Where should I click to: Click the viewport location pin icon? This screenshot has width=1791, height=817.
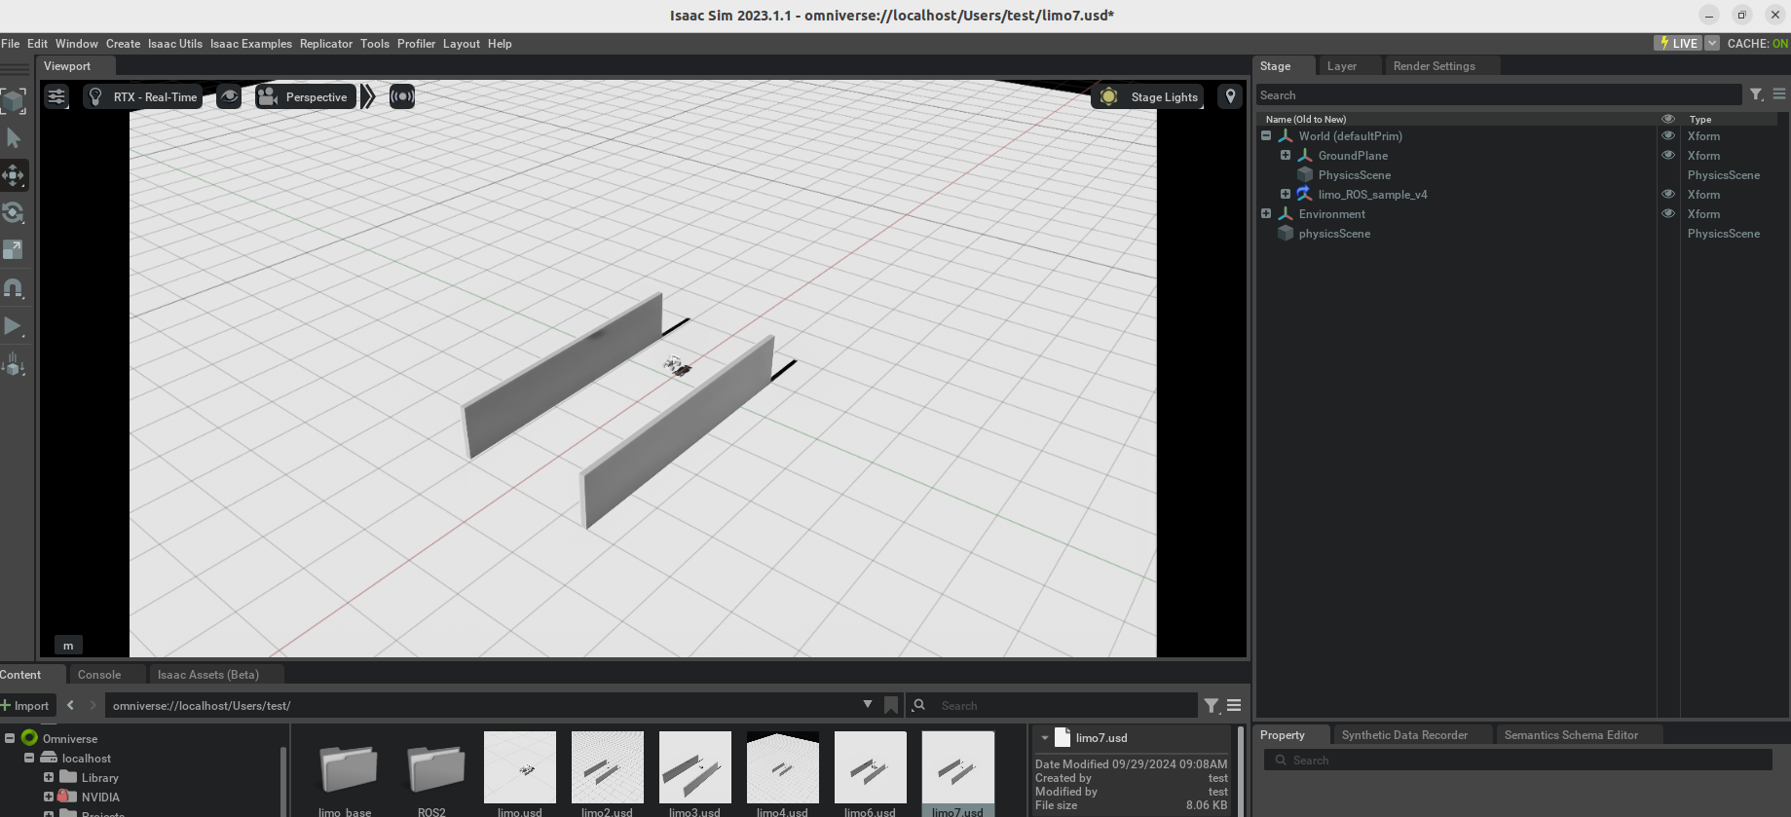tap(1230, 96)
